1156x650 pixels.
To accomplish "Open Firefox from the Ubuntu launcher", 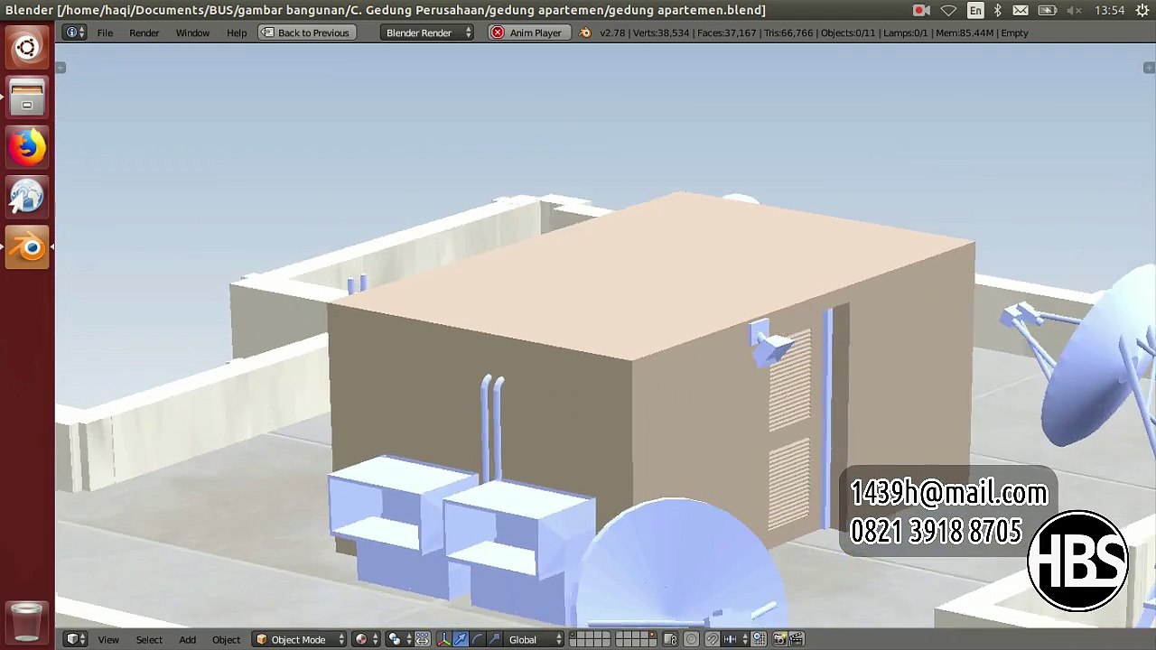I will coord(27,147).
